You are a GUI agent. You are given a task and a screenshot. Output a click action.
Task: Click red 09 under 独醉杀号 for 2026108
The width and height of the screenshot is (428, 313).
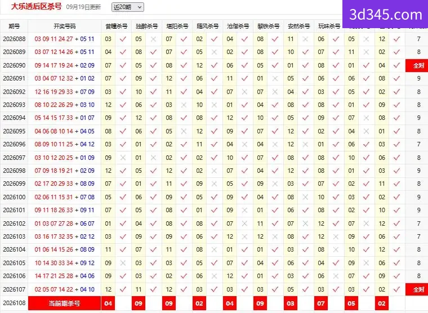[139, 303]
